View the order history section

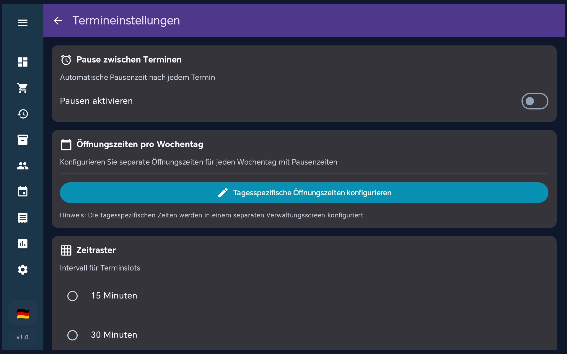22,114
